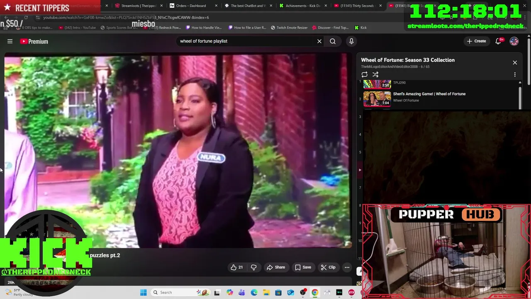
Task: Open Microsoft Store taskbar icon
Action: (278, 292)
